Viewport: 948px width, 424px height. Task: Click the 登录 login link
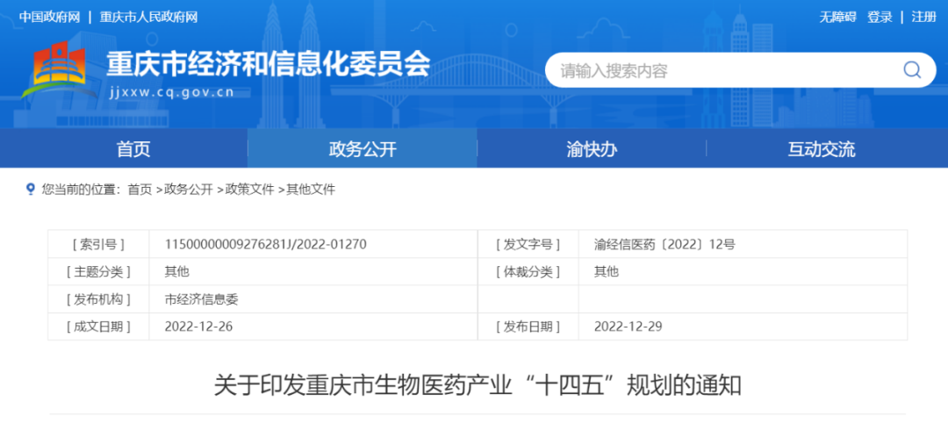880,17
